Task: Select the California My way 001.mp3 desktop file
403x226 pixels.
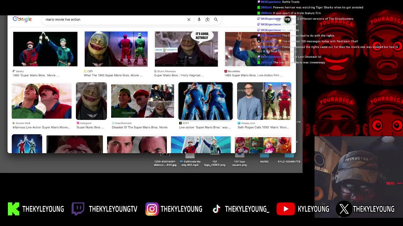Action: pyautogui.click(x=190, y=159)
